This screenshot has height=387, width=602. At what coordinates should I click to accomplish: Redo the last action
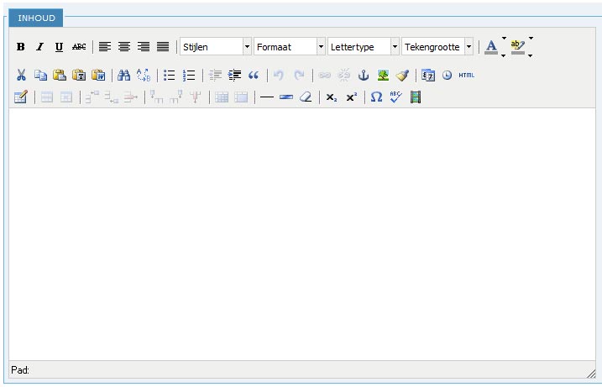click(x=299, y=75)
